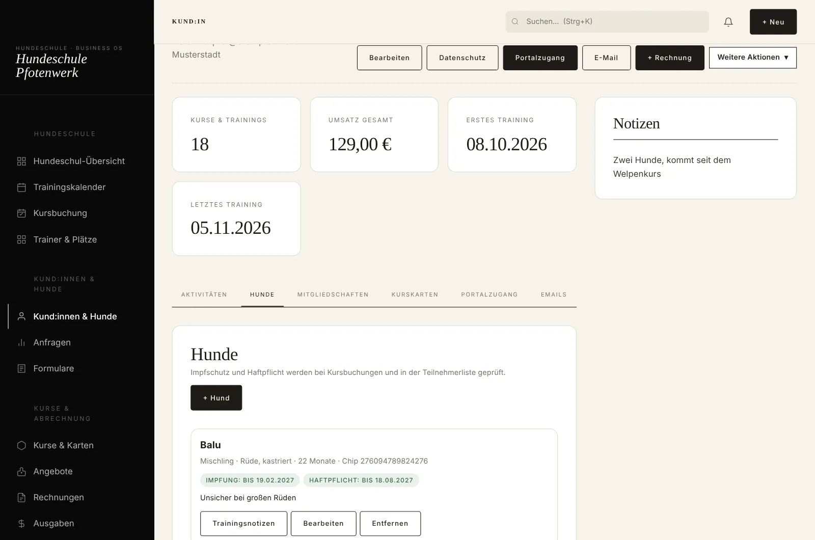Click the Trainingskalender calendar icon
This screenshot has width=815, height=540.
tap(21, 187)
